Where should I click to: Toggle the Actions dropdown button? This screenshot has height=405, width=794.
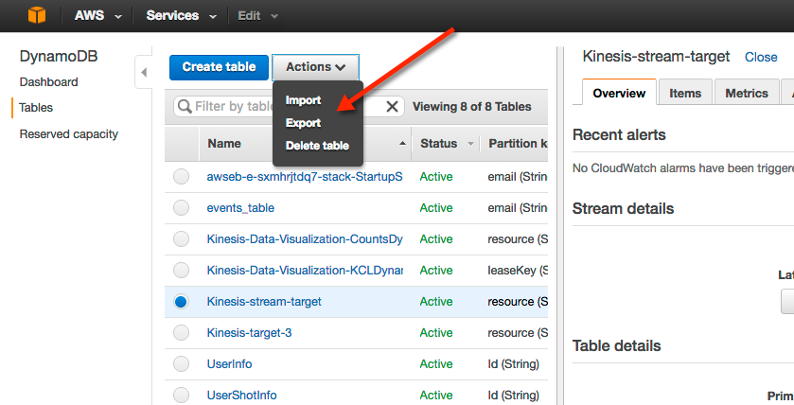315,67
